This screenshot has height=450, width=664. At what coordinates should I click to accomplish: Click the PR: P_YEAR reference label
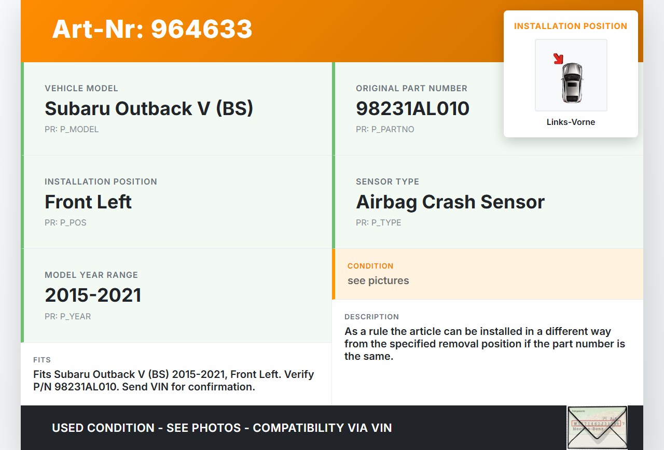[67, 316]
